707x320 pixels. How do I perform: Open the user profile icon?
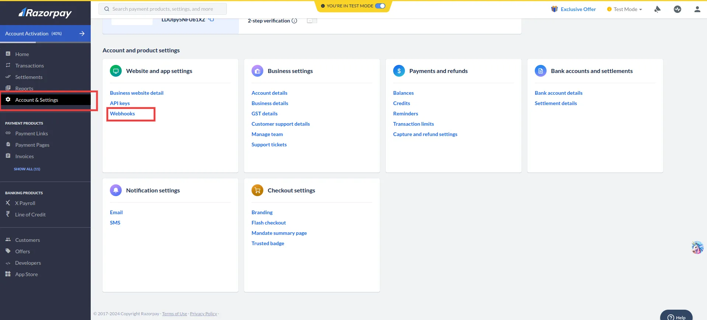697,9
